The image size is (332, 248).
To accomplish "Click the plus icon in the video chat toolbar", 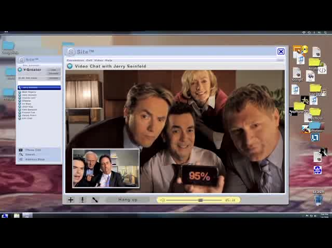I will tap(71, 200).
